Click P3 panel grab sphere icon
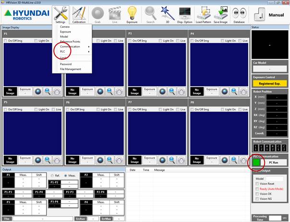 (162, 91)
